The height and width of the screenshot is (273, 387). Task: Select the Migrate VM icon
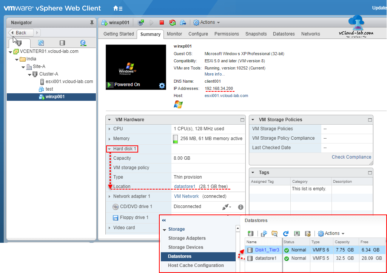[x=183, y=22]
